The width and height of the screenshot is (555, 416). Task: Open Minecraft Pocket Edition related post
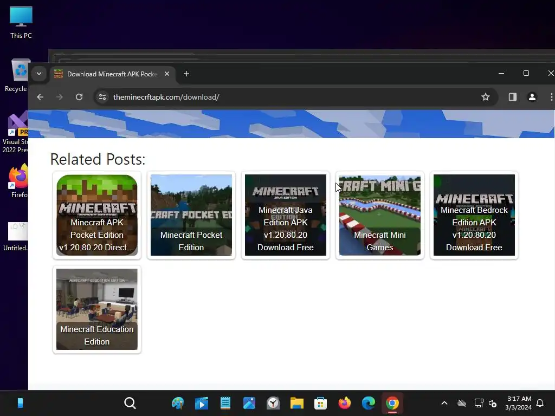click(191, 215)
